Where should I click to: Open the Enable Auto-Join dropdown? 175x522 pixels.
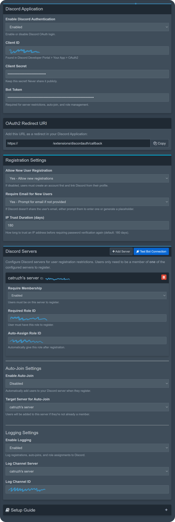(87, 384)
